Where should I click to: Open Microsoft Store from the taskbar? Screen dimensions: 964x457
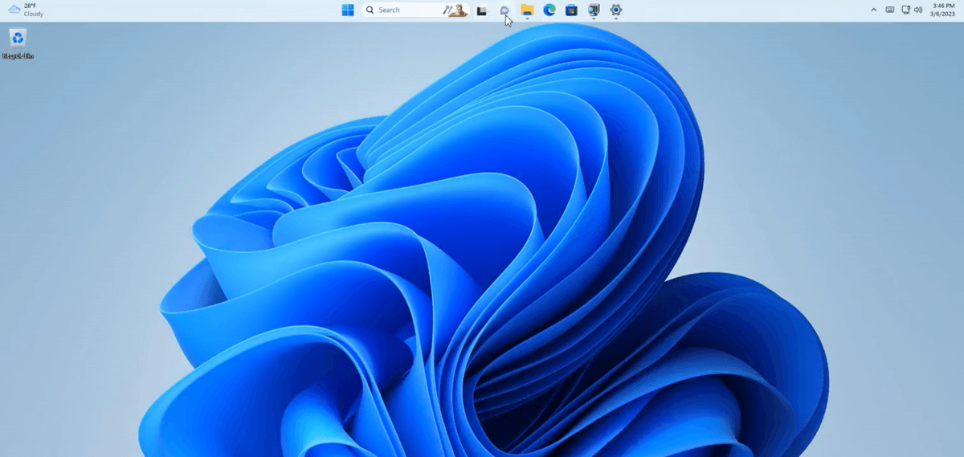(571, 10)
